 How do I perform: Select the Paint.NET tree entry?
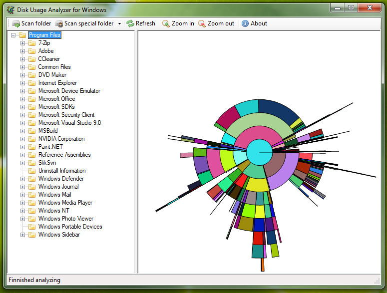click(50, 147)
